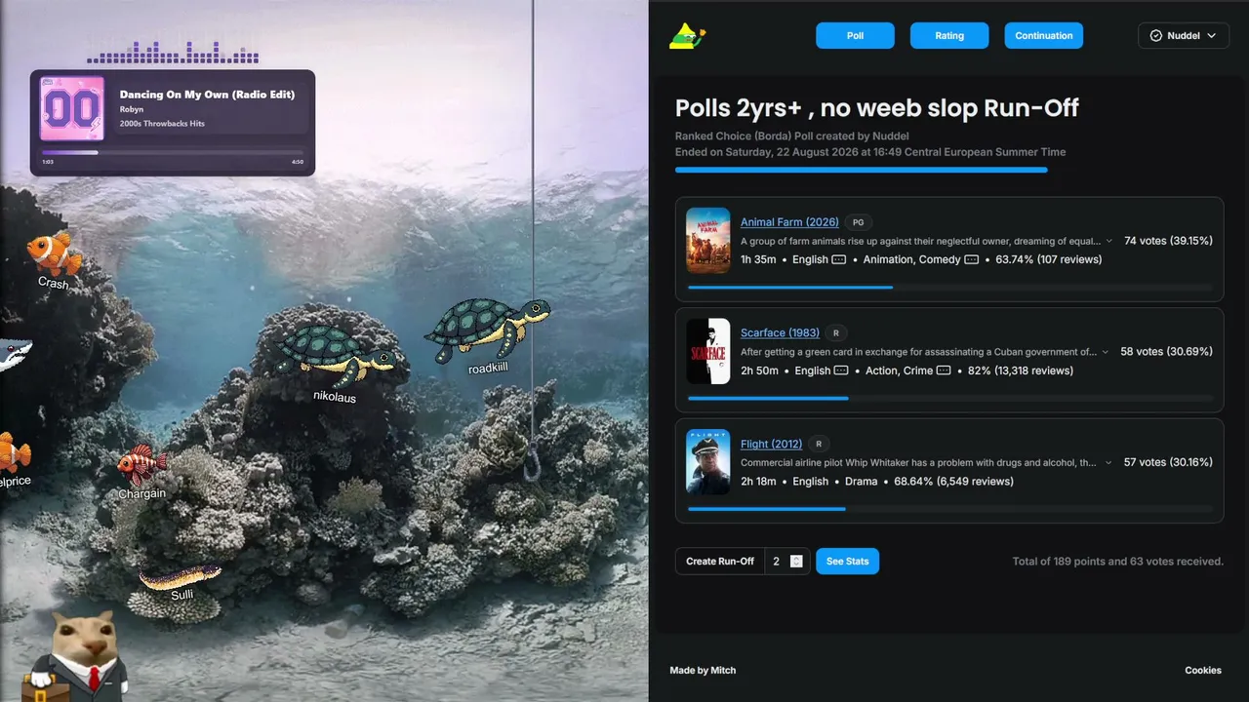Image resolution: width=1249 pixels, height=702 pixels.
Task: Click the elapsed time 1:03 in music widget
Action: pyautogui.click(x=48, y=162)
